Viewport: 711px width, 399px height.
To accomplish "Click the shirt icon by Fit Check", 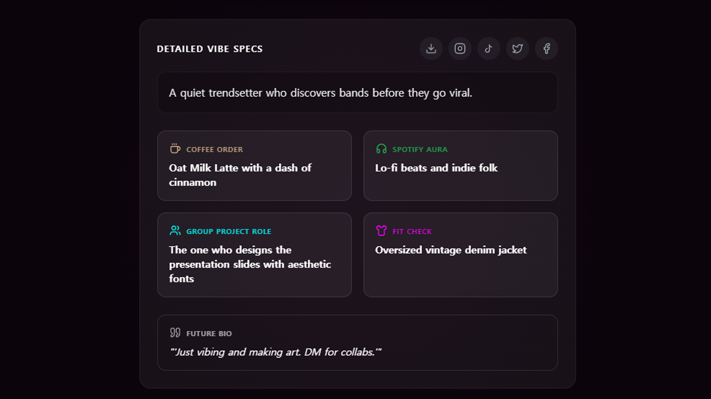I will pos(381,231).
